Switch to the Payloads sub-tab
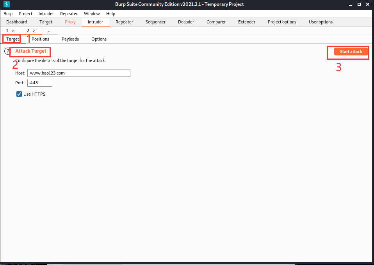 click(70, 39)
